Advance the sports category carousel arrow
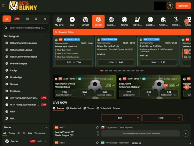 point(187,21)
